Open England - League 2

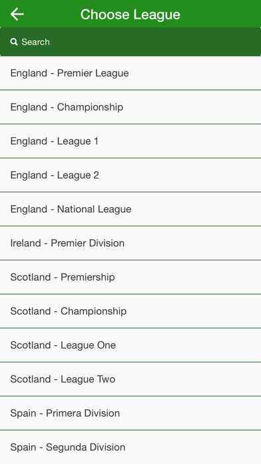coord(130,175)
